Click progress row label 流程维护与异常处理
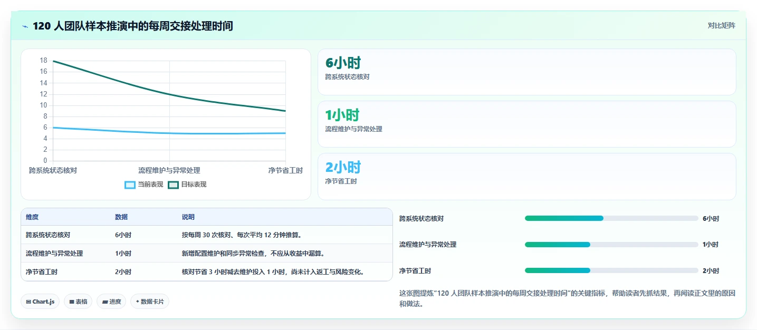 click(x=428, y=245)
